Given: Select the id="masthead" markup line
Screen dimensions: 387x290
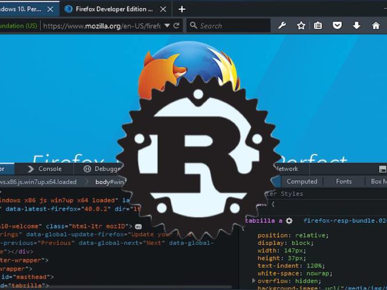Looking at the screenshot, I should (27, 277).
